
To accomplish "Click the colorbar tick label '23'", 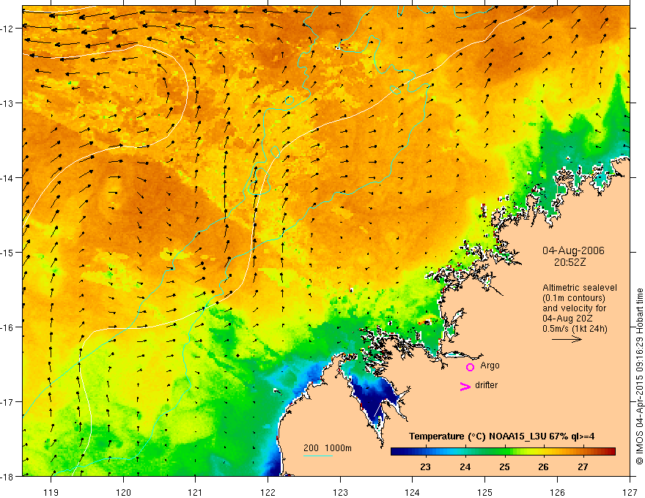I will (425, 467).
